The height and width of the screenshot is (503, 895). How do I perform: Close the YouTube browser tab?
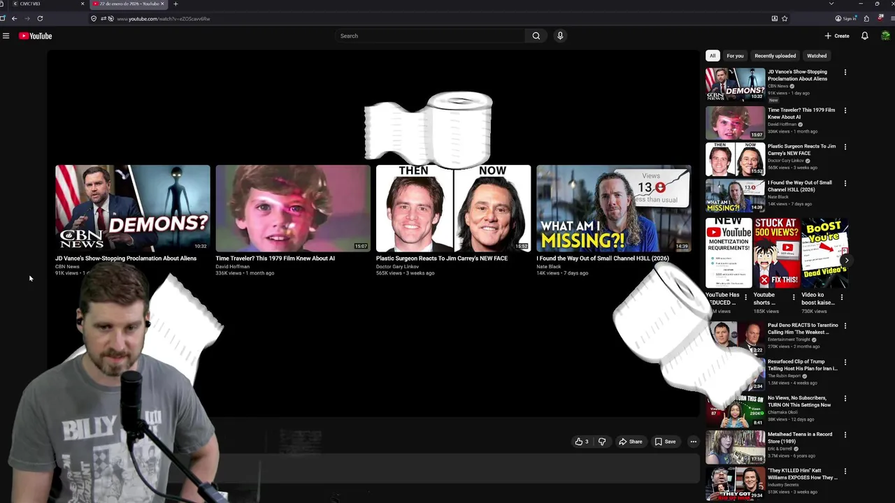[162, 4]
